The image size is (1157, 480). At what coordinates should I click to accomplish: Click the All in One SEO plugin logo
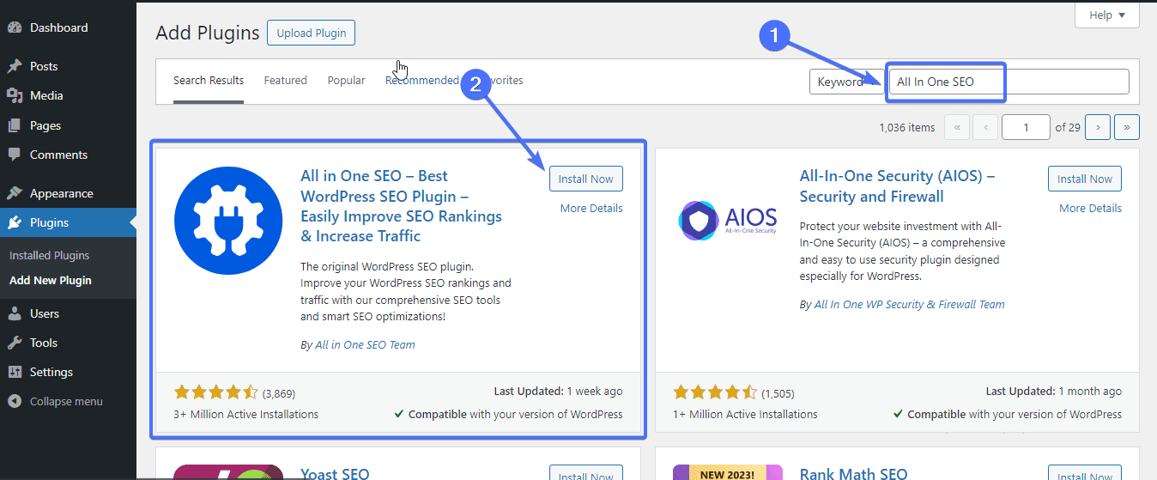pos(228,222)
